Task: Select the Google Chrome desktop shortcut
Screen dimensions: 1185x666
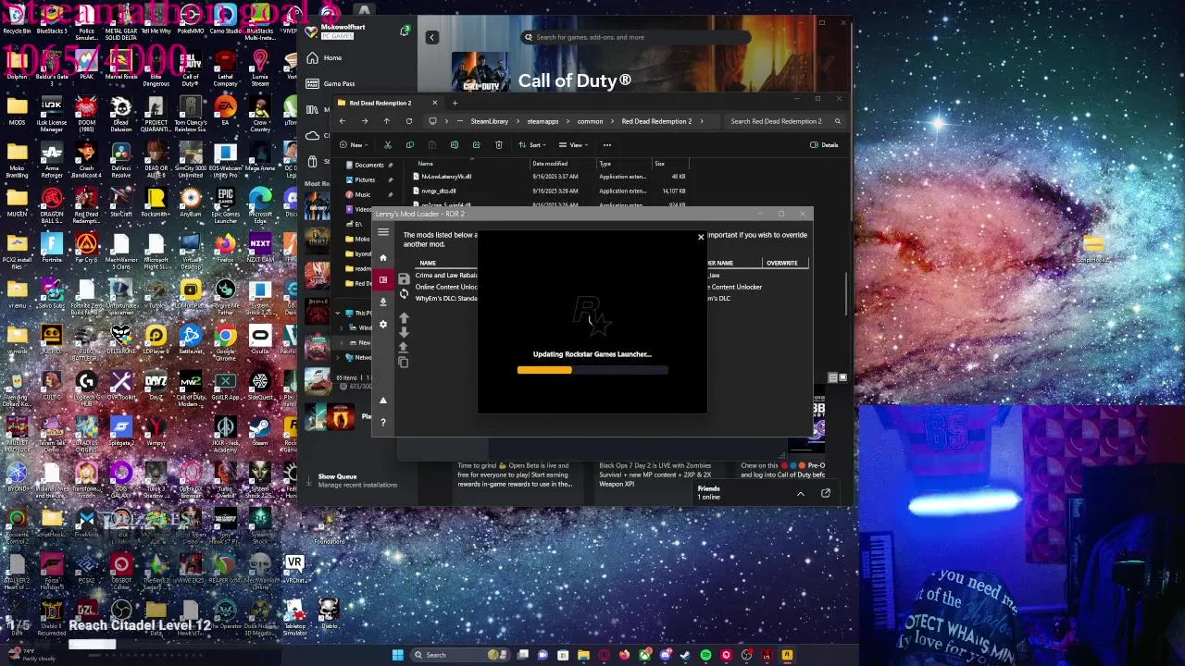Action: click(225, 341)
